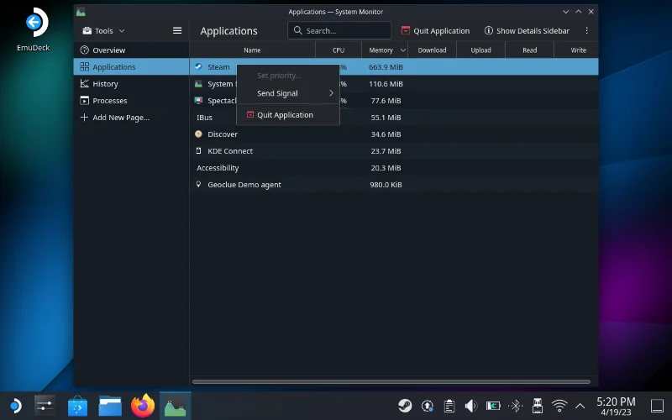Screen dimensions: 672x420
Task: Switch to the Processes page
Action: click(131, 100)
